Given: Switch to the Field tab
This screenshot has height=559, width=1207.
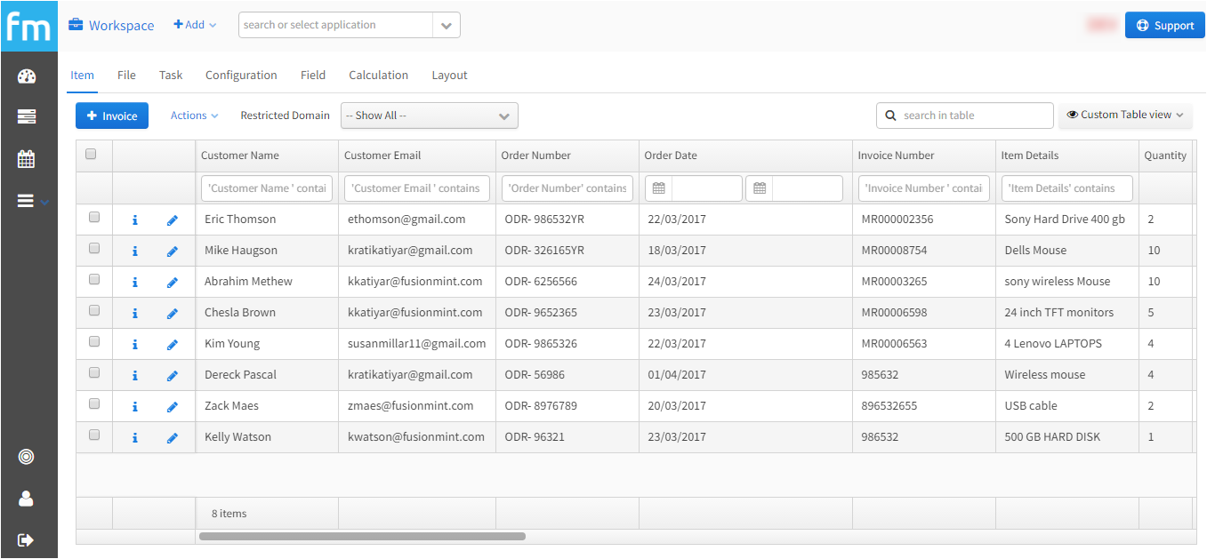Looking at the screenshot, I should 313,76.
